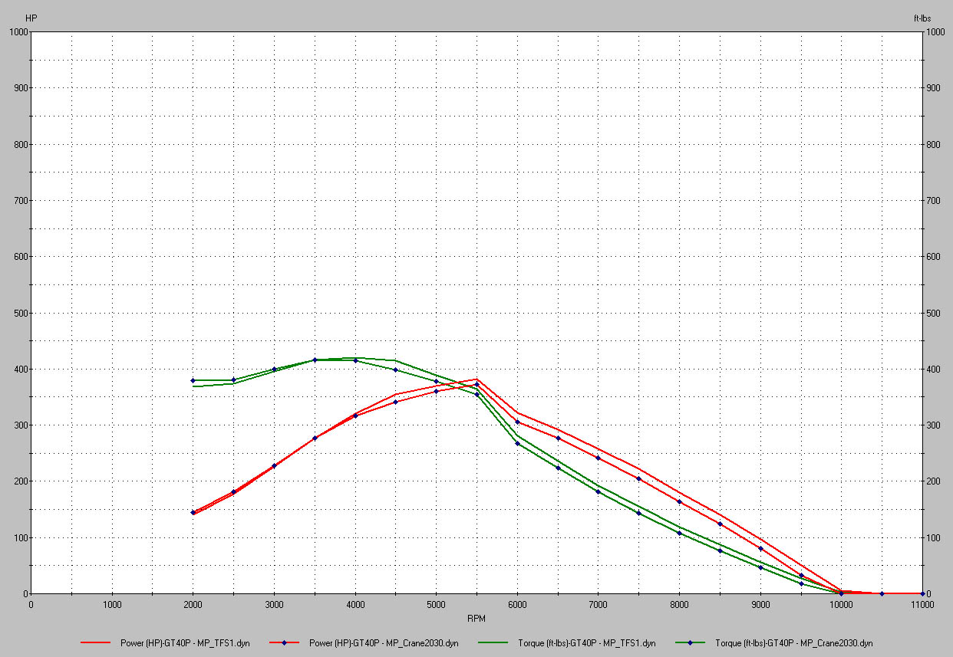Click the torque data point at 6000 RPM

tap(517, 443)
